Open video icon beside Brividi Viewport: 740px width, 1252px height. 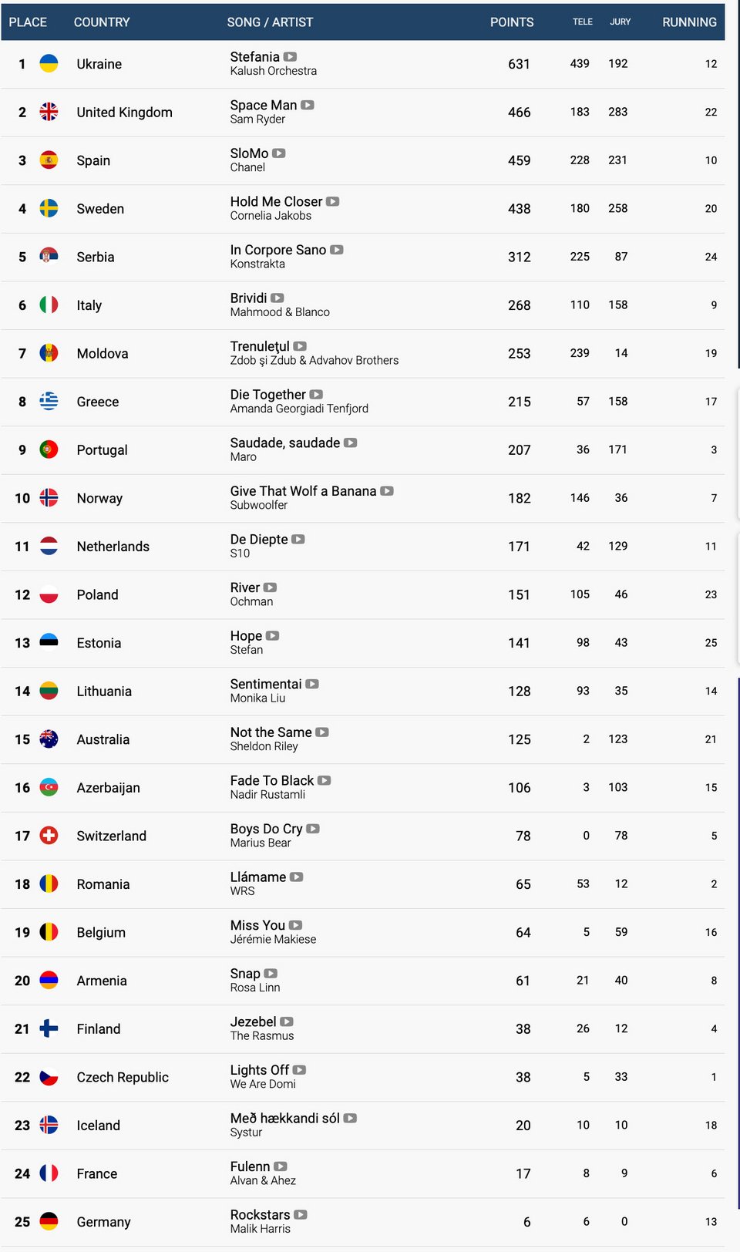tap(277, 298)
